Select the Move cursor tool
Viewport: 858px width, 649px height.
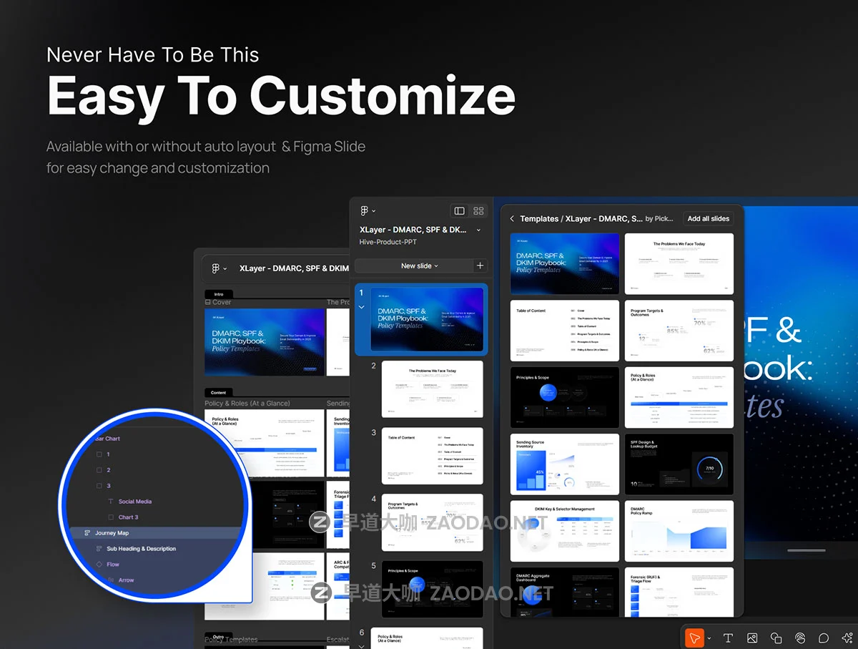pos(694,638)
